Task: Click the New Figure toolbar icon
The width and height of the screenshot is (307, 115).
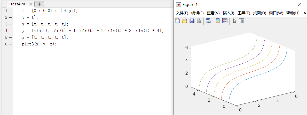Action: pyautogui.click(x=177, y=21)
